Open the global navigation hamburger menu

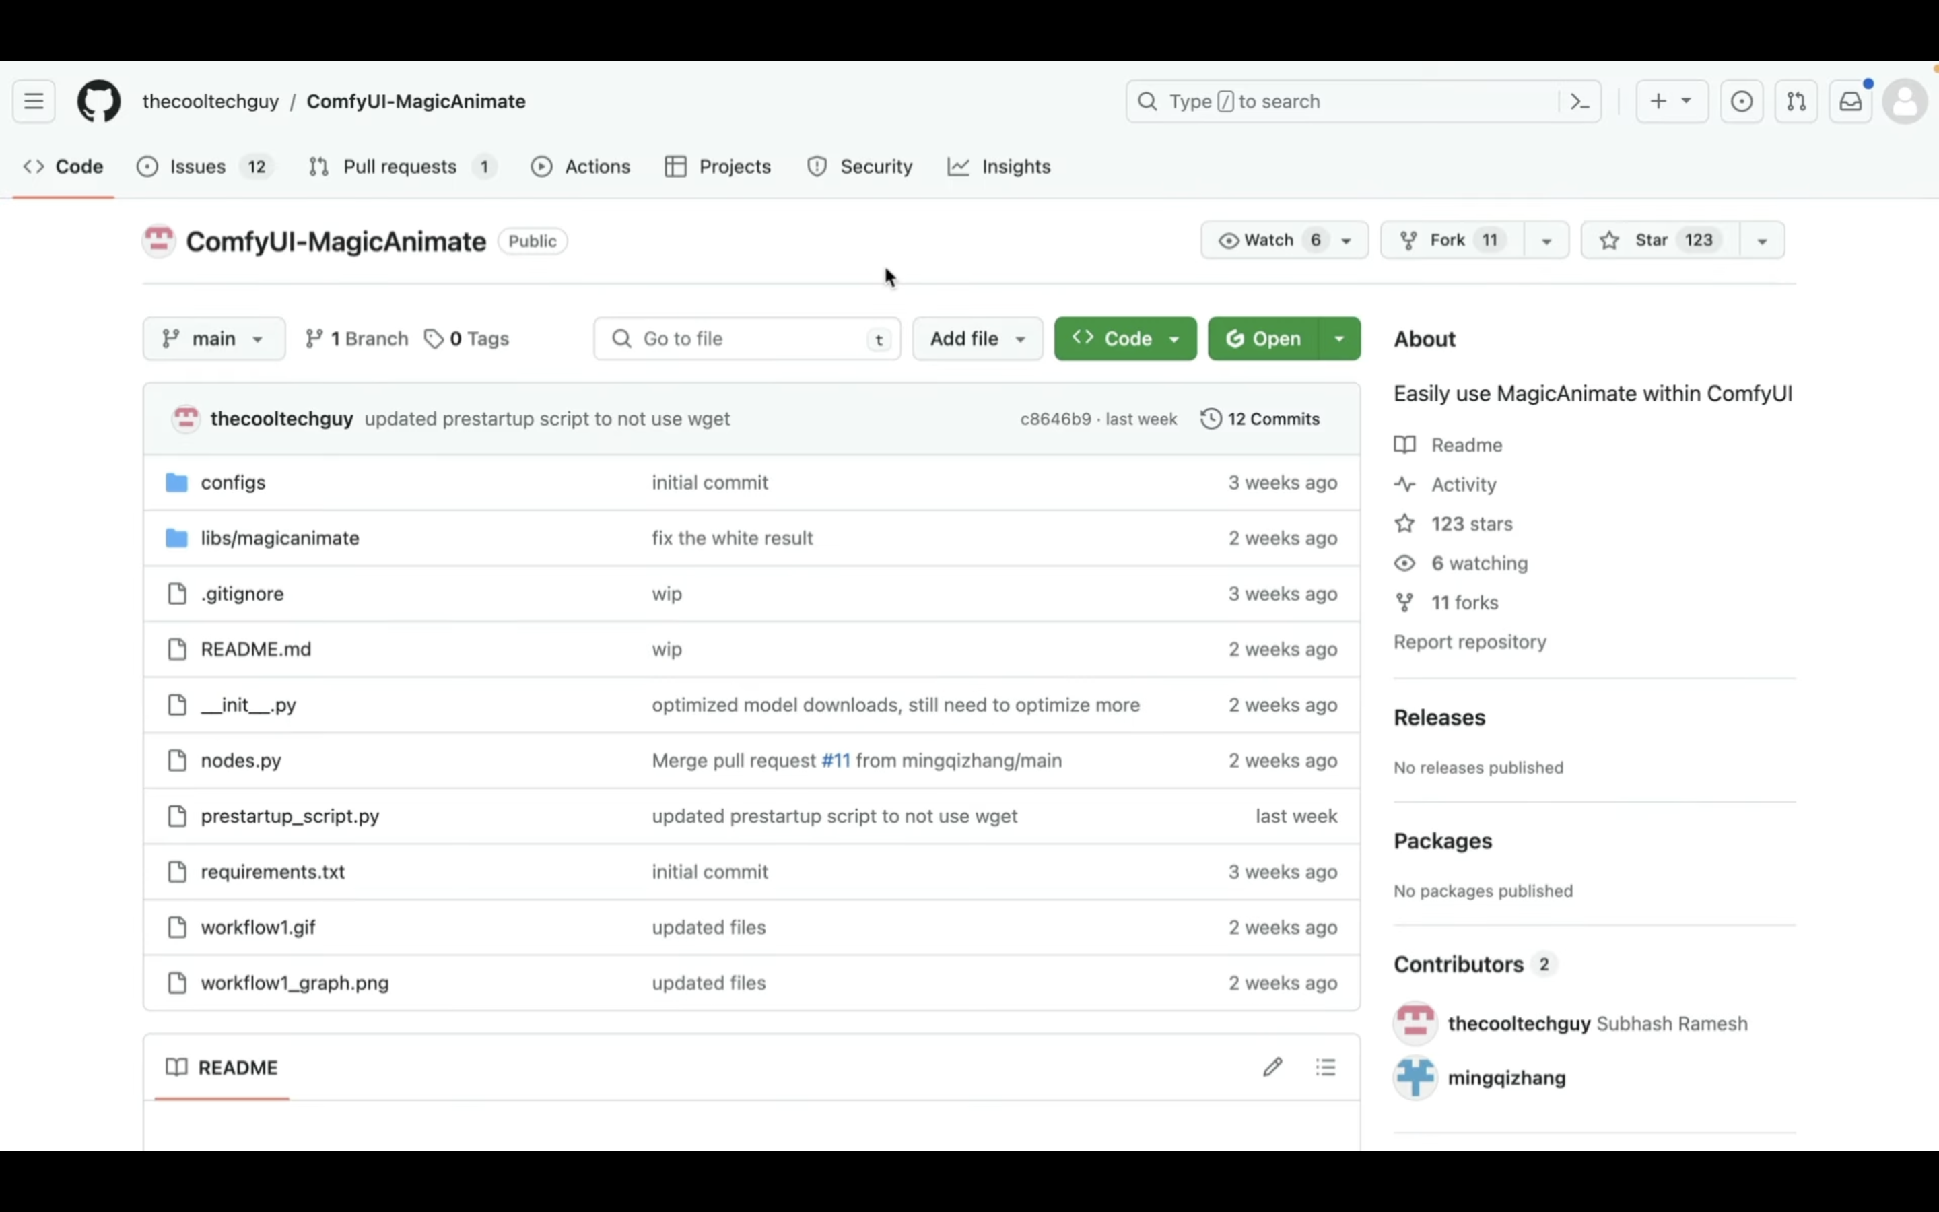click(x=34, y=101)
